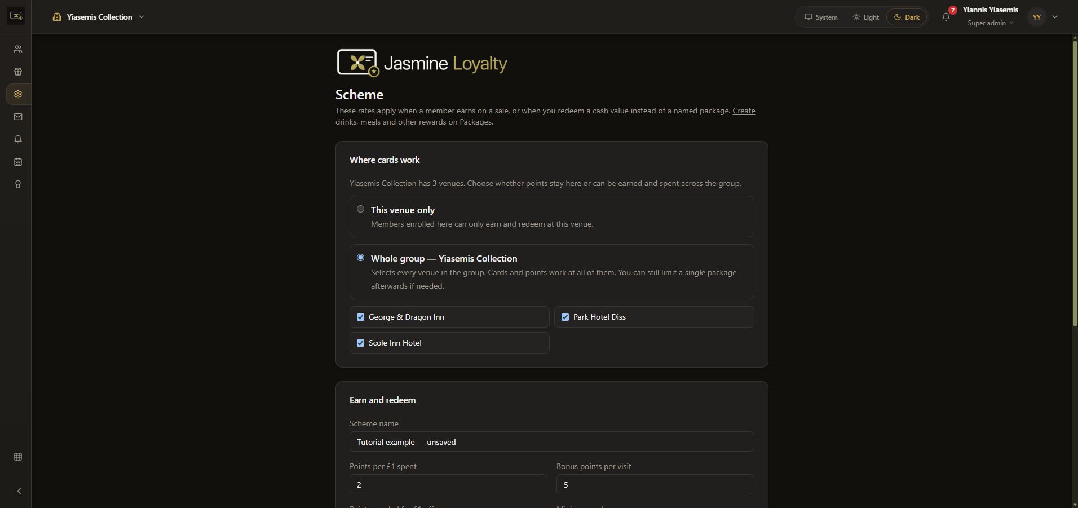Screen dimensions: 1078x508
Task: Click the 'Yiasemis Collection has 3 venues' text
Action: tap(545, 183)
